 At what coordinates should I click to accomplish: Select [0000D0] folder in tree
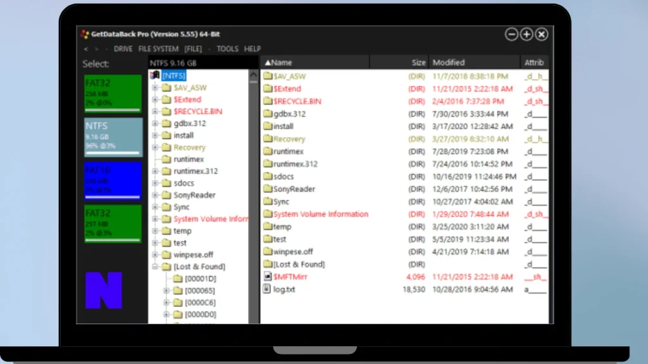201,315
